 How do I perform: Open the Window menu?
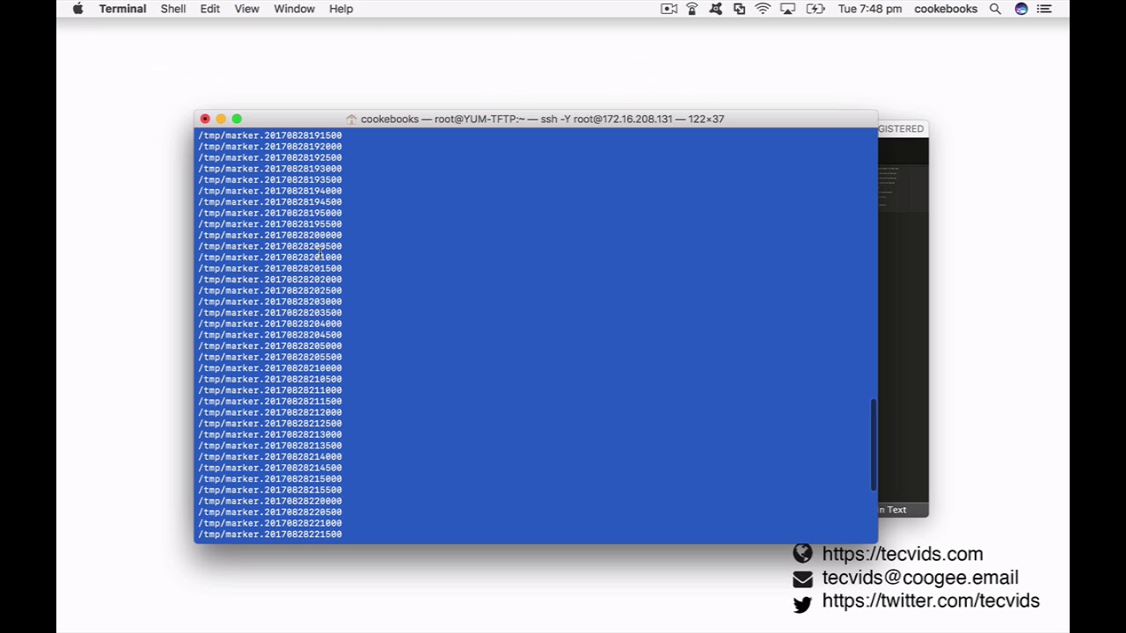point(294,9)
